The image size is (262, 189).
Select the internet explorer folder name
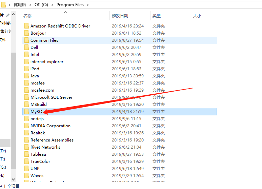pos(47,62)
